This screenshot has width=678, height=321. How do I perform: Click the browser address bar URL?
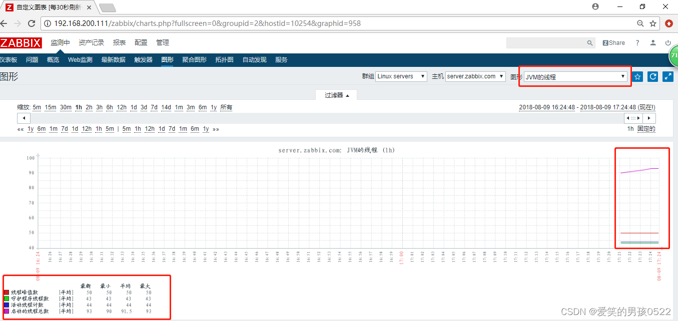pyautogui.click(x=200, y=23)
